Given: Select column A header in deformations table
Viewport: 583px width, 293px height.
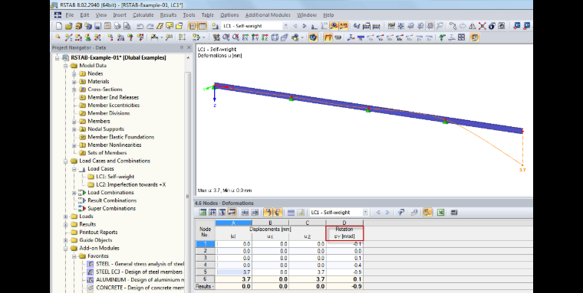Looking at the screenshot, I should (x=233, y=223).
